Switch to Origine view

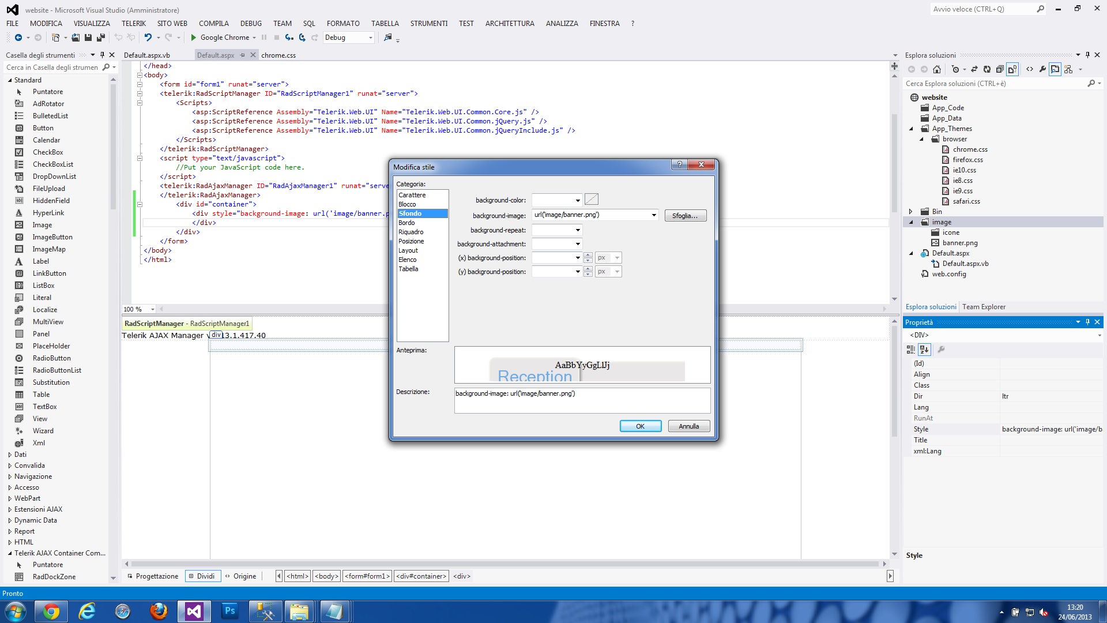(x=240, y=576)
